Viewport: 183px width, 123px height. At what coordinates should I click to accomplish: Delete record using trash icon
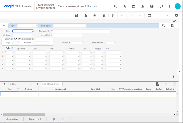coord(104,15)
